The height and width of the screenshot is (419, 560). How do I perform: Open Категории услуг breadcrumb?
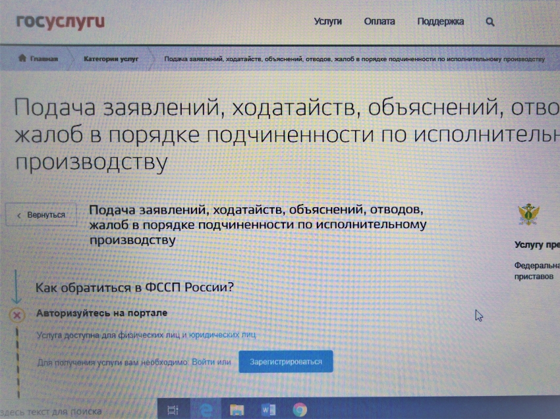[x=111, y=59]
